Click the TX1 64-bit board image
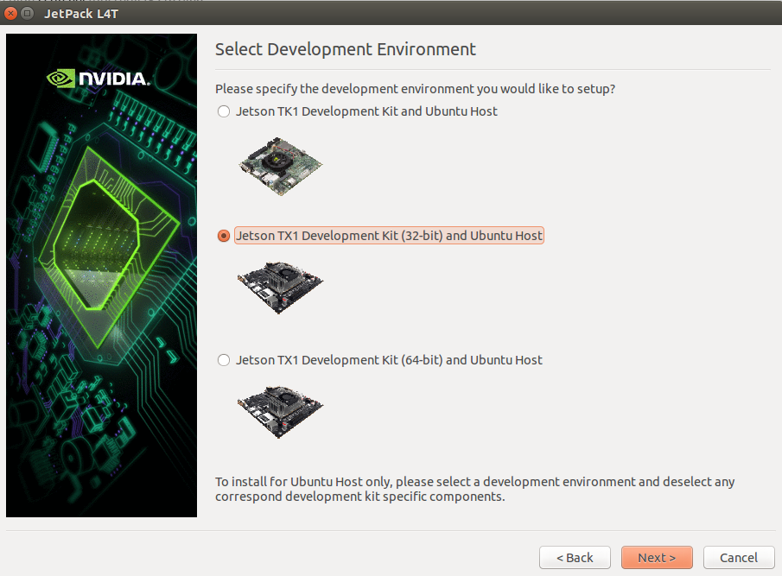This screenshot has height=576, width=782. pos(280,412)
